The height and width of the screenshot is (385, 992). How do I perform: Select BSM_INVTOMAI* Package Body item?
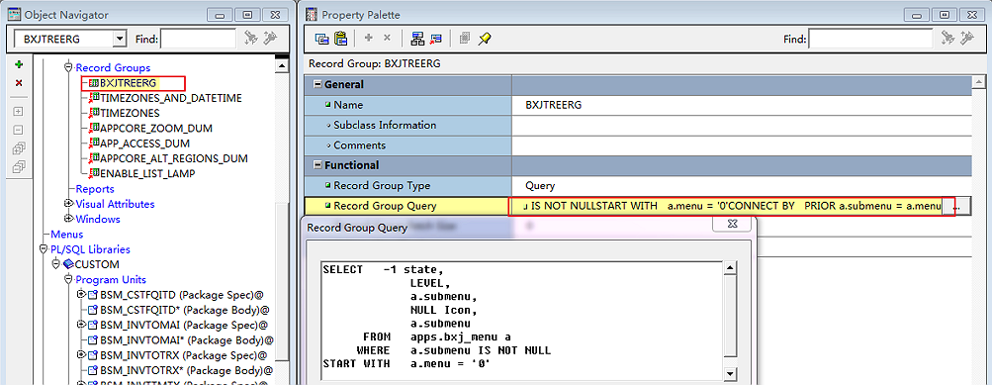coord(187,340)
